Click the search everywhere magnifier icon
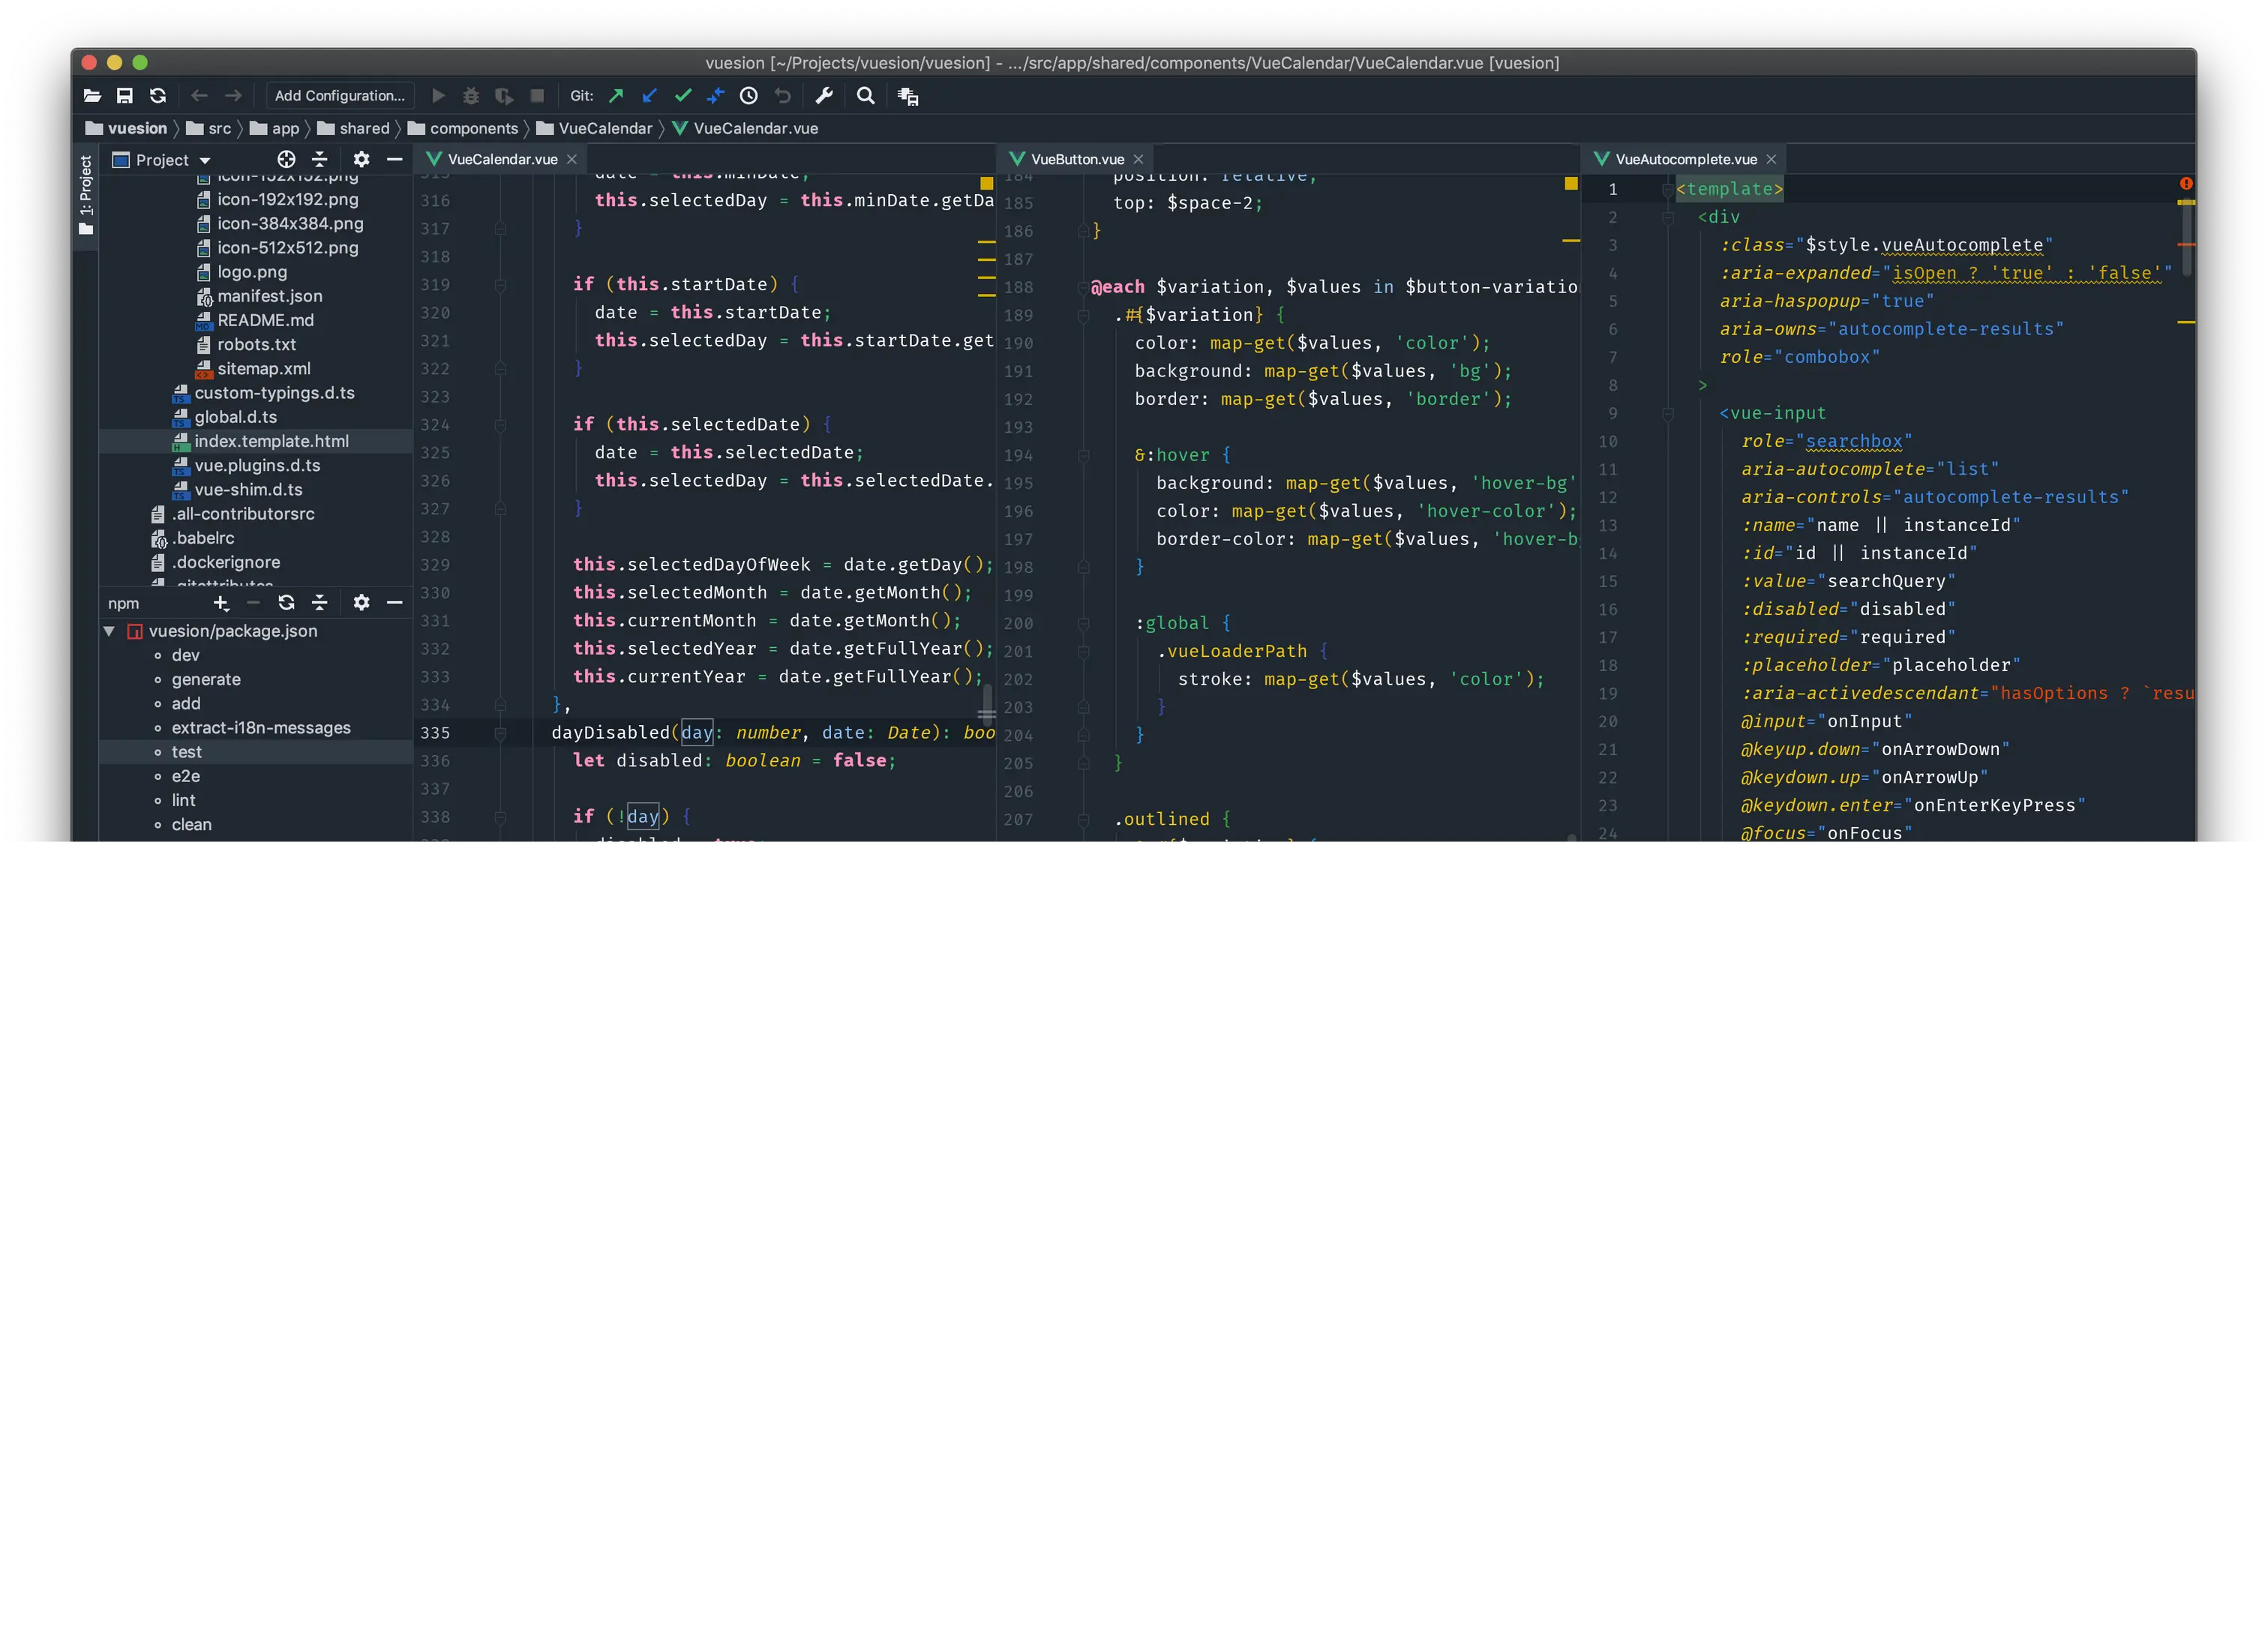 866,96
